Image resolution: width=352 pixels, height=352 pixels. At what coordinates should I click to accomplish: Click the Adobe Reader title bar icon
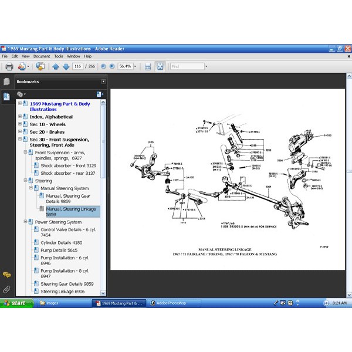[x=4, y=49]
